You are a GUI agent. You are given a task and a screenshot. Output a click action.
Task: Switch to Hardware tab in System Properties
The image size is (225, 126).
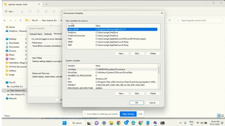(48, 34)
